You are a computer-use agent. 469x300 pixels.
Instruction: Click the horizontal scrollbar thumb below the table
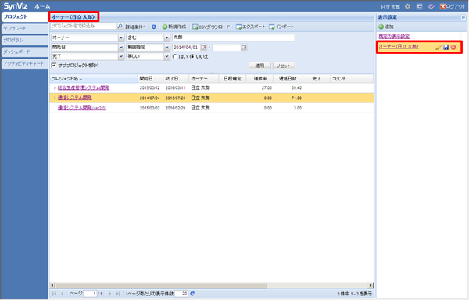coord(161,285)
